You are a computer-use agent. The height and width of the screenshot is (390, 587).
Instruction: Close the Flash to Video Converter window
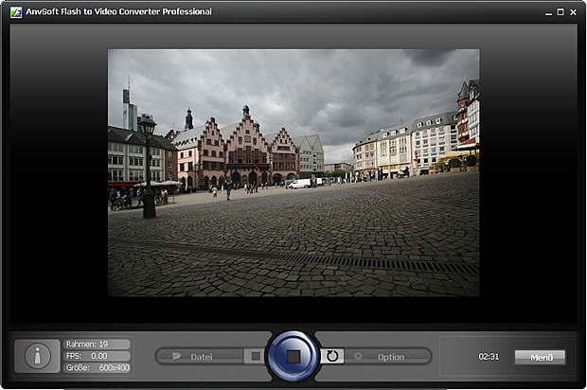[x=573, y=12]
